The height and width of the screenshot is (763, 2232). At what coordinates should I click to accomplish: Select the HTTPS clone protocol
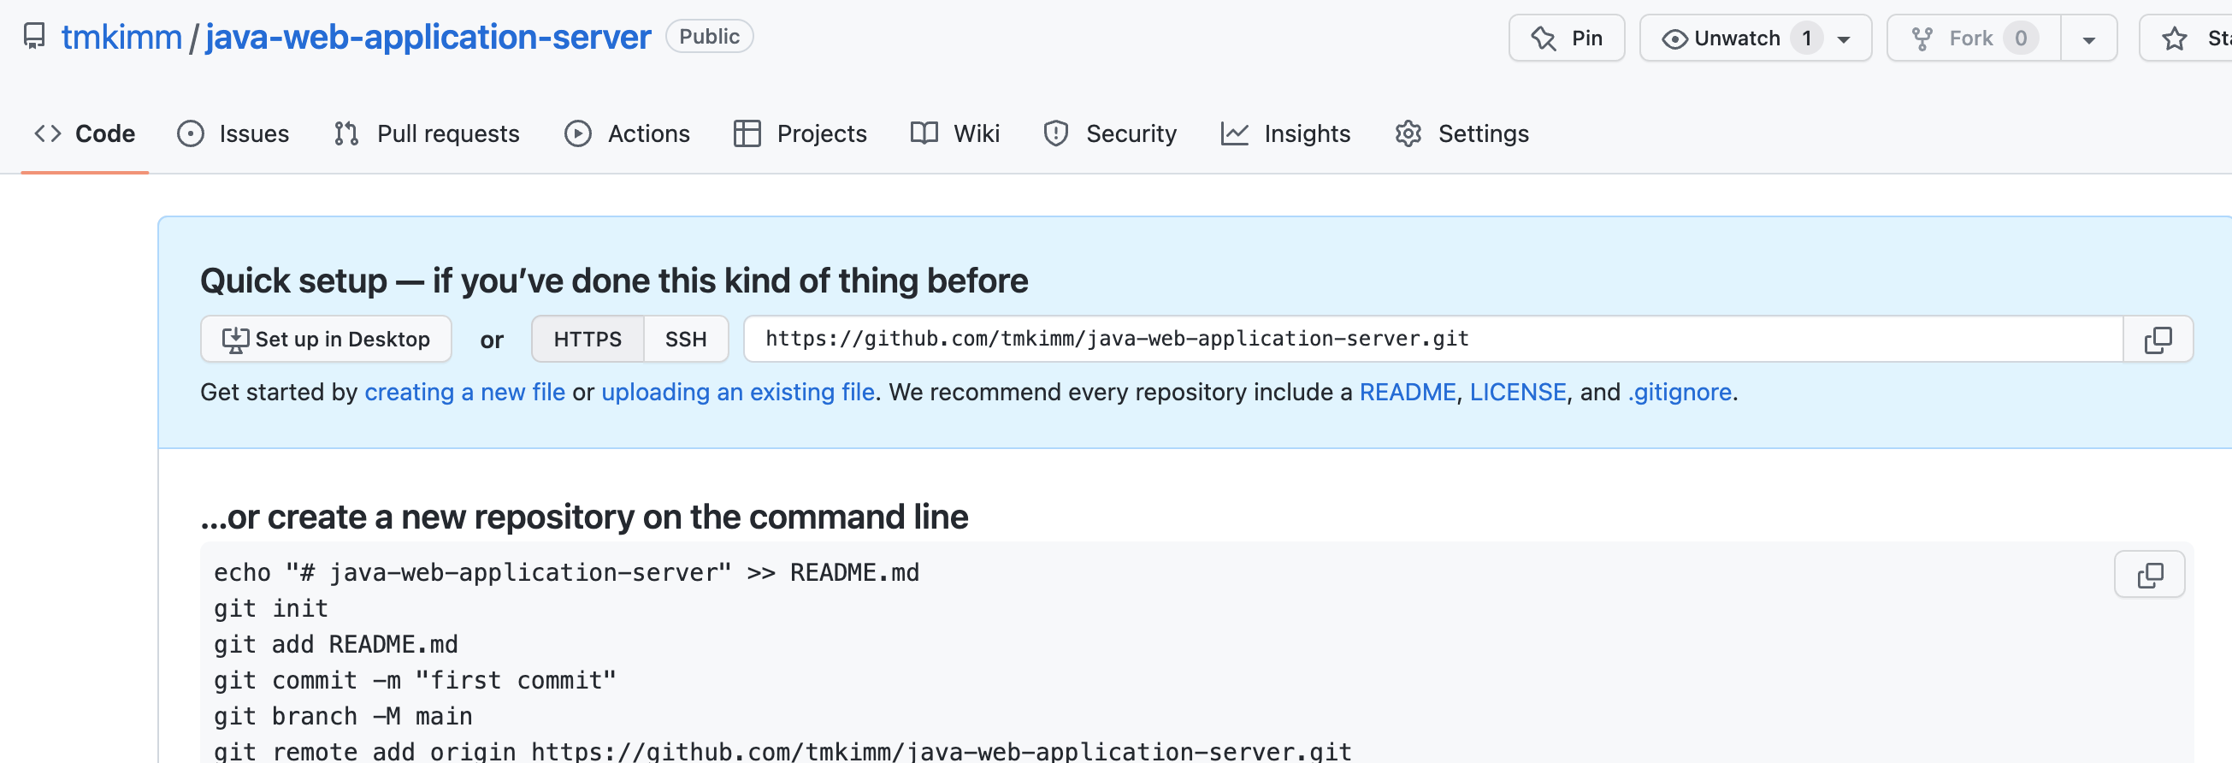[x=588, y=339]
